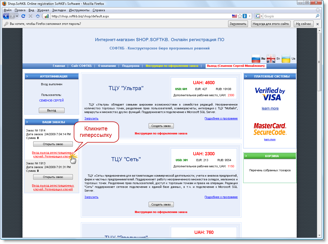
Task: Click the blue icon beside the bookmark star
Action: tap(244, 16)
